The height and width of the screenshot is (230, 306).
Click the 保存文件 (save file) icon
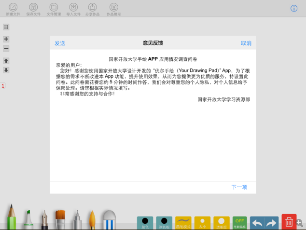[x=33, y=8]
